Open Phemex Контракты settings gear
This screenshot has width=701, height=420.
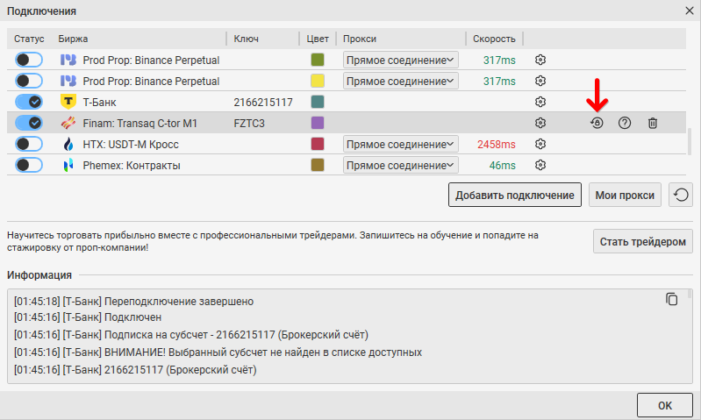click(540, 165)
